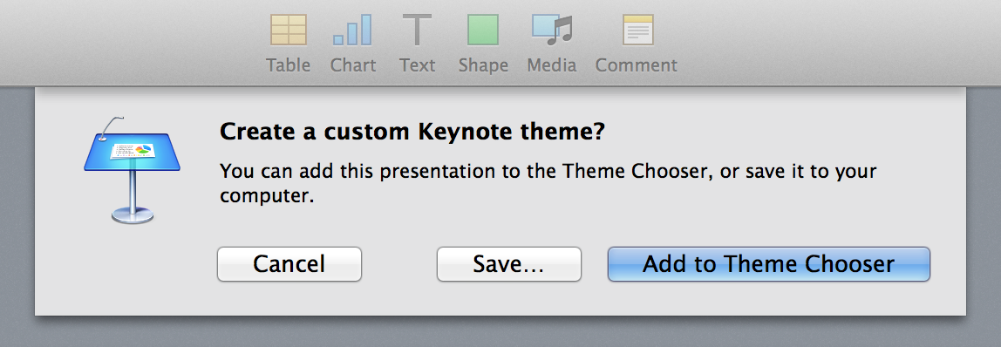
Task: Click the "Media" toolbar label
Action: [x=552, y=65]
